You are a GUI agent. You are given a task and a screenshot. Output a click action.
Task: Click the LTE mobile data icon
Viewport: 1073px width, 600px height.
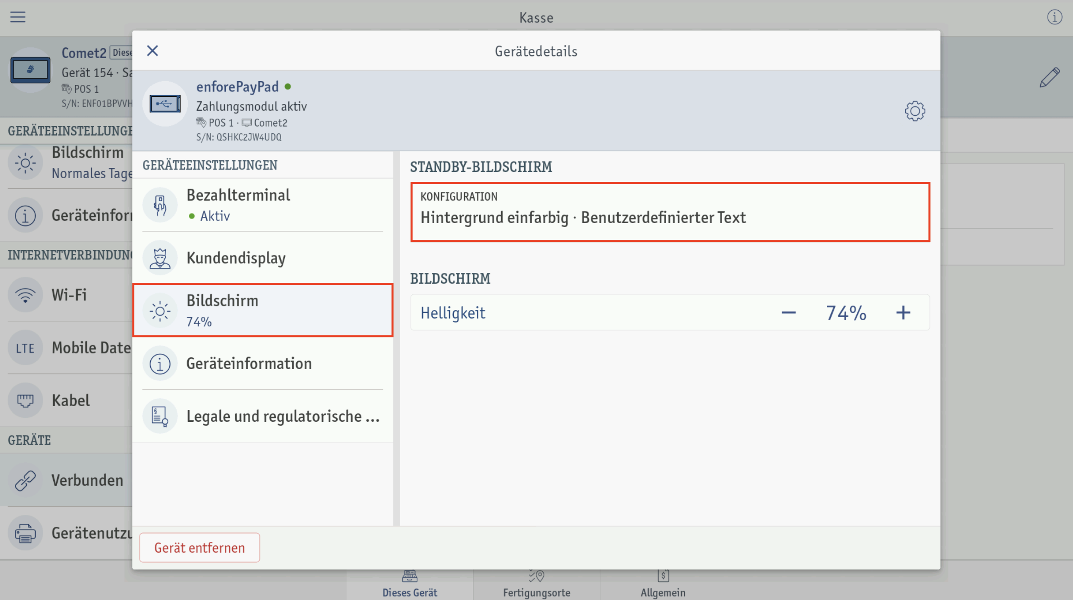click(25, 348)
